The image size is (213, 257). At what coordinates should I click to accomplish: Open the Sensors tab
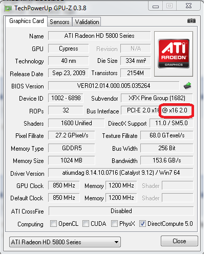(x=59, y=22)
